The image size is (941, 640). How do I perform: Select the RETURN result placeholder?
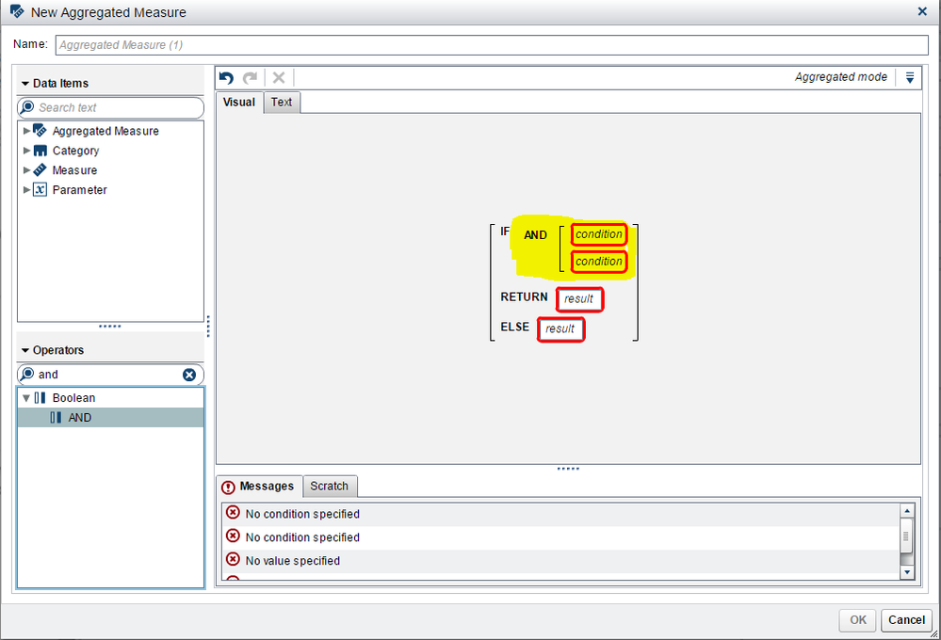[x=579, y=299]
